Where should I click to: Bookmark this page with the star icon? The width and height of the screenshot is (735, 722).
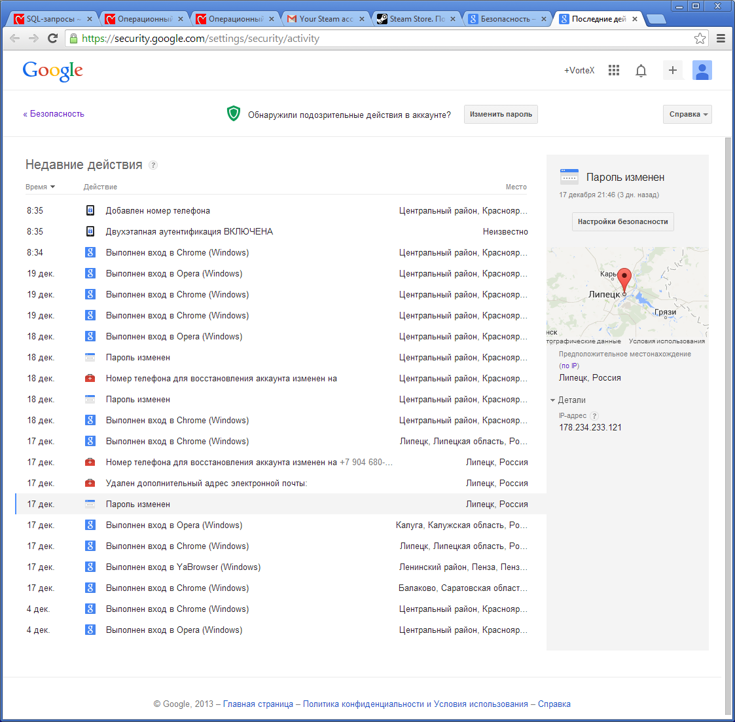(700, 39)
